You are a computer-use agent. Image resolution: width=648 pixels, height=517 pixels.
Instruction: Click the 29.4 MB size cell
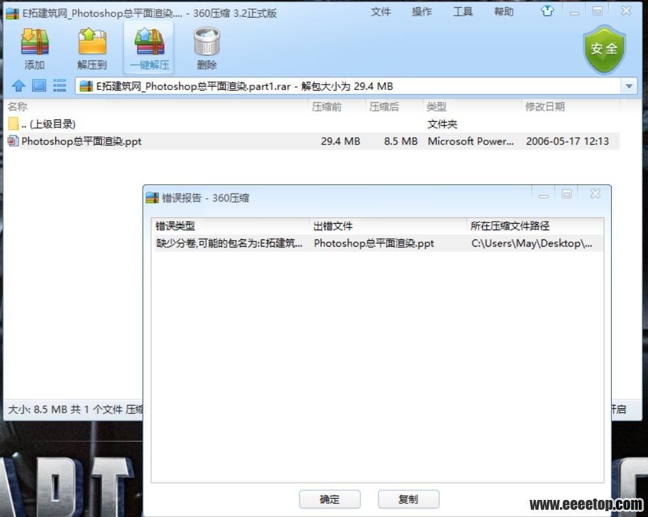pyautogui.click(x=341, y=141)
